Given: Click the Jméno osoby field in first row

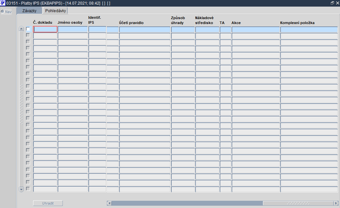Looking at the screenshot, I should click(x=73, y=29).
